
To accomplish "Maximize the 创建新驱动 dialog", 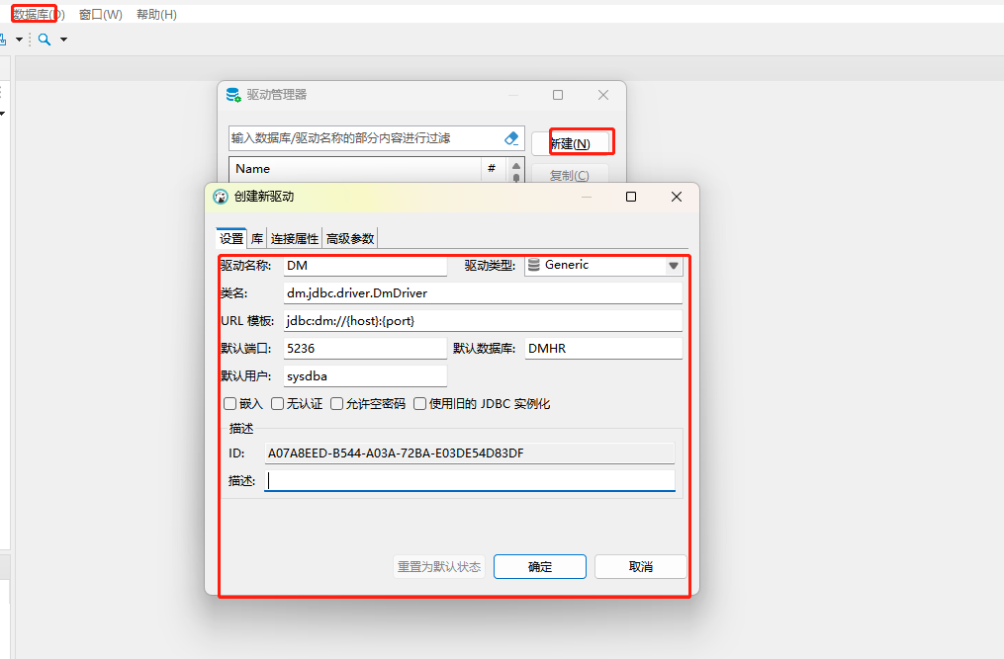I will [x=631, y=197].
